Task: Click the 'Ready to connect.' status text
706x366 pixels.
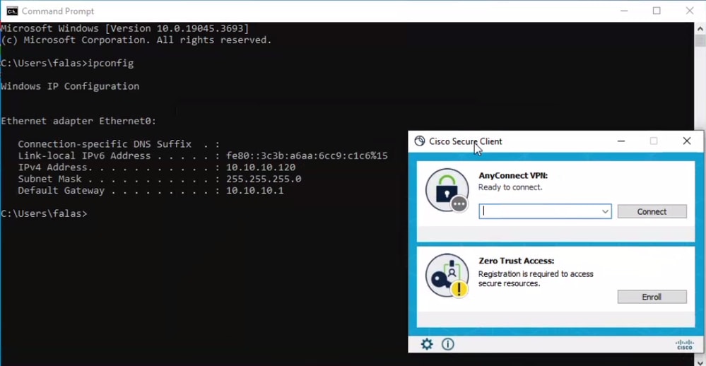Action: (x=510, y=187)
